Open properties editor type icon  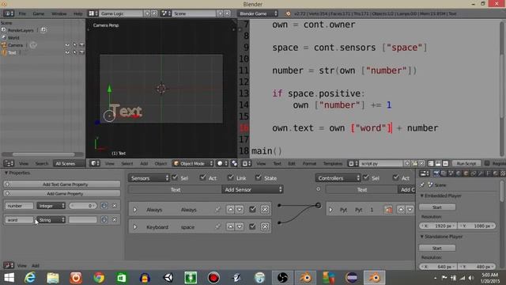click(x=424, y=174)
